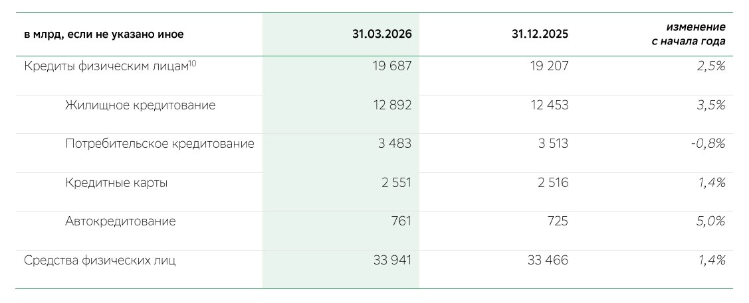Click the 31.12.2025 column header
749x303 pixels.
coord(540,34)
